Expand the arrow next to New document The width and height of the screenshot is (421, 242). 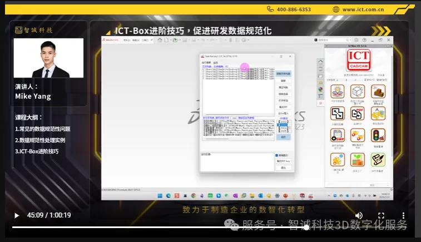[170, 40]
